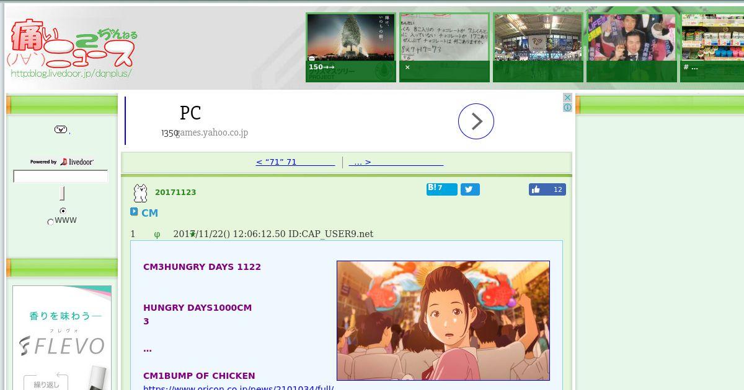Open the store shelves thumbnail
This screenshot has height=390, width=744.
712,48
